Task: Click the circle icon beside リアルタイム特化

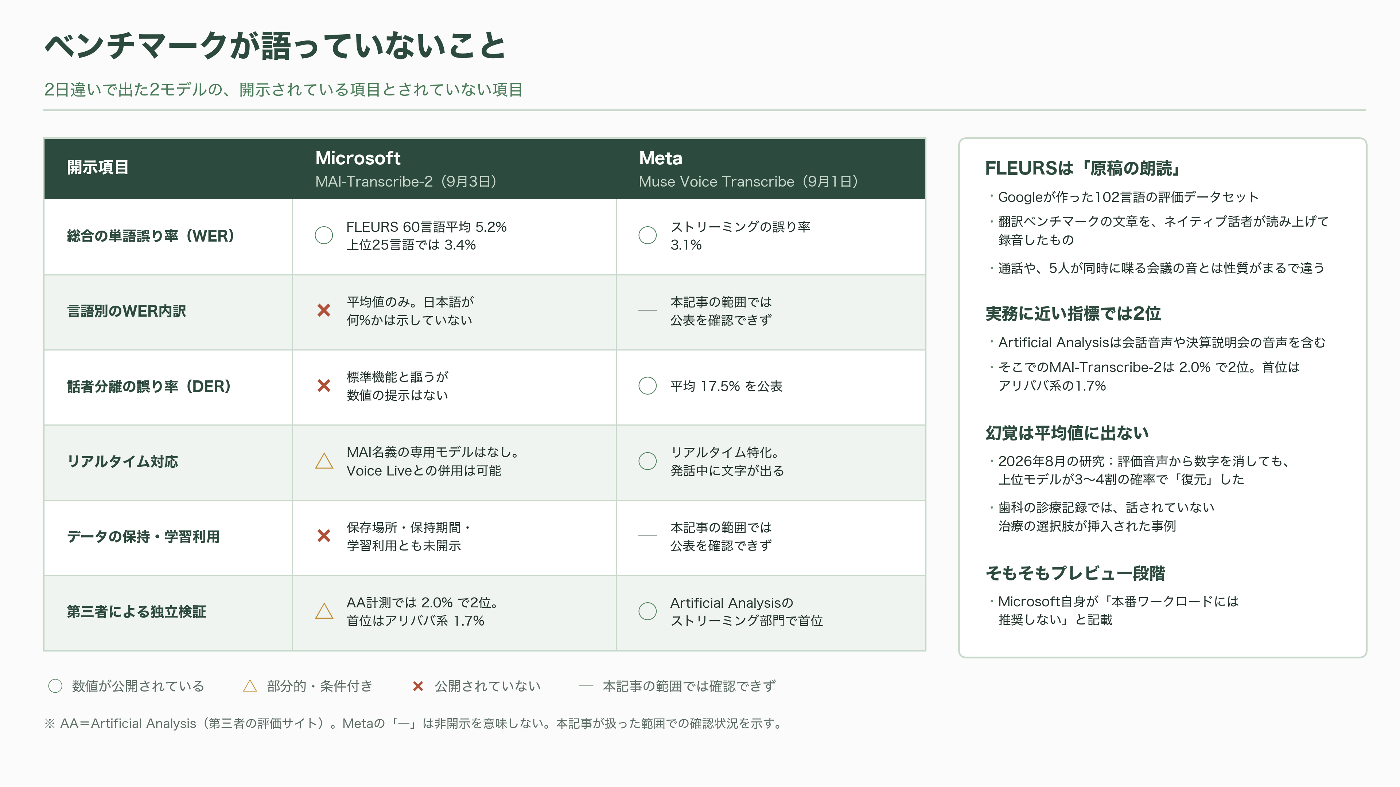Action: pos(647,461)
